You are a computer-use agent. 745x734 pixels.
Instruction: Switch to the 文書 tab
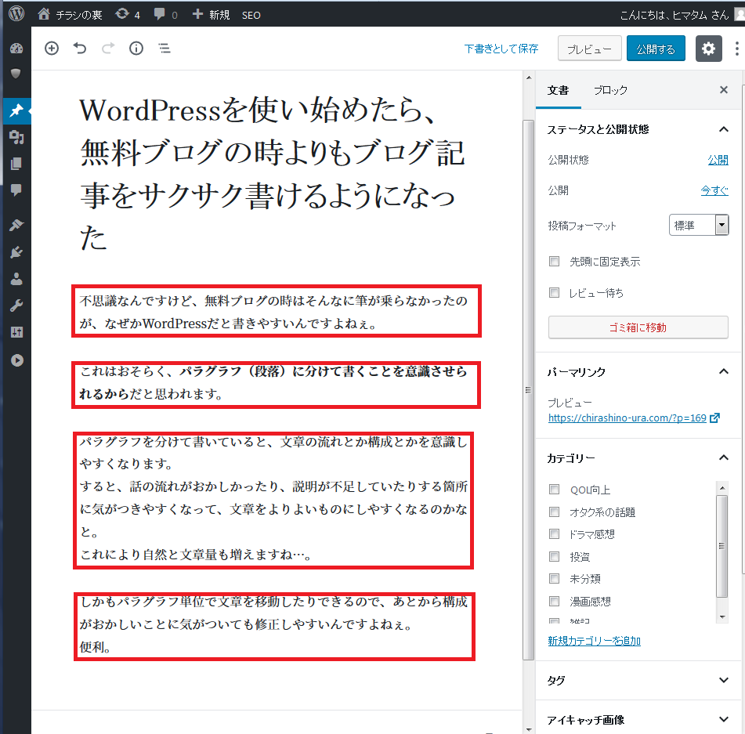pos(559,90)
